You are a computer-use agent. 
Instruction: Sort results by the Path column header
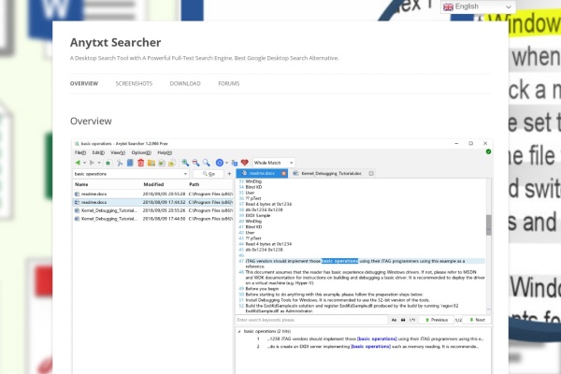[x=194, y=185]
